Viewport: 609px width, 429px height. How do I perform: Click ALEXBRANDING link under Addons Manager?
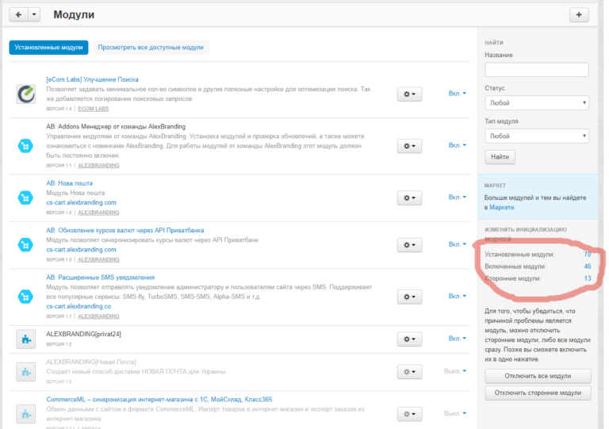98,166
